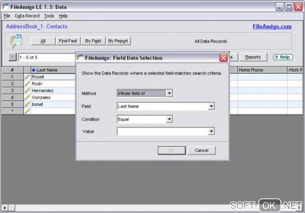Image resolution: width=305 pixels, height=213 pixels.
Task: Click the pencil edit icon for Rosell row
Action: (27, 77)
